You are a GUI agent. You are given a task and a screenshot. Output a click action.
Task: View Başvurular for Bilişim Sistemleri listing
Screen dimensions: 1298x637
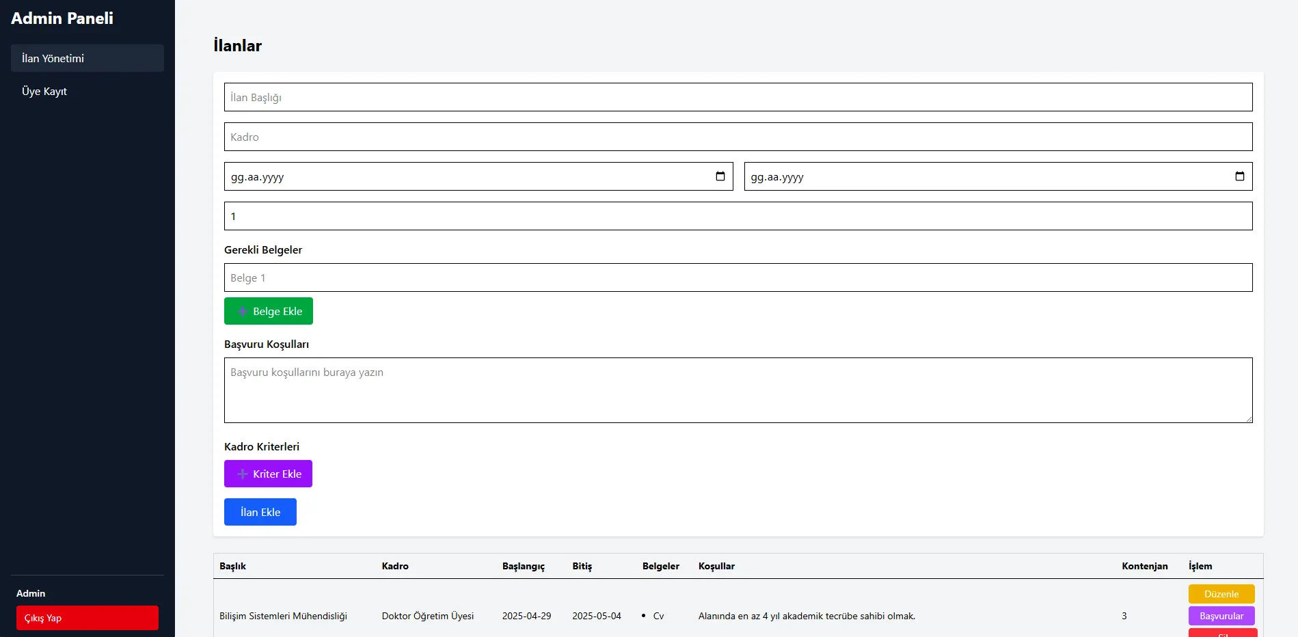point(1221,616)
